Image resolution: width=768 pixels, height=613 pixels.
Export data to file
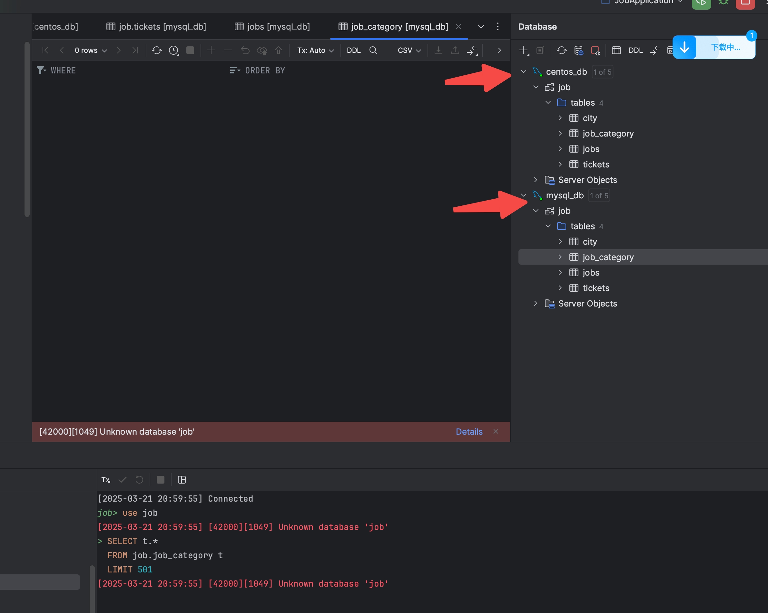point(438,50)
